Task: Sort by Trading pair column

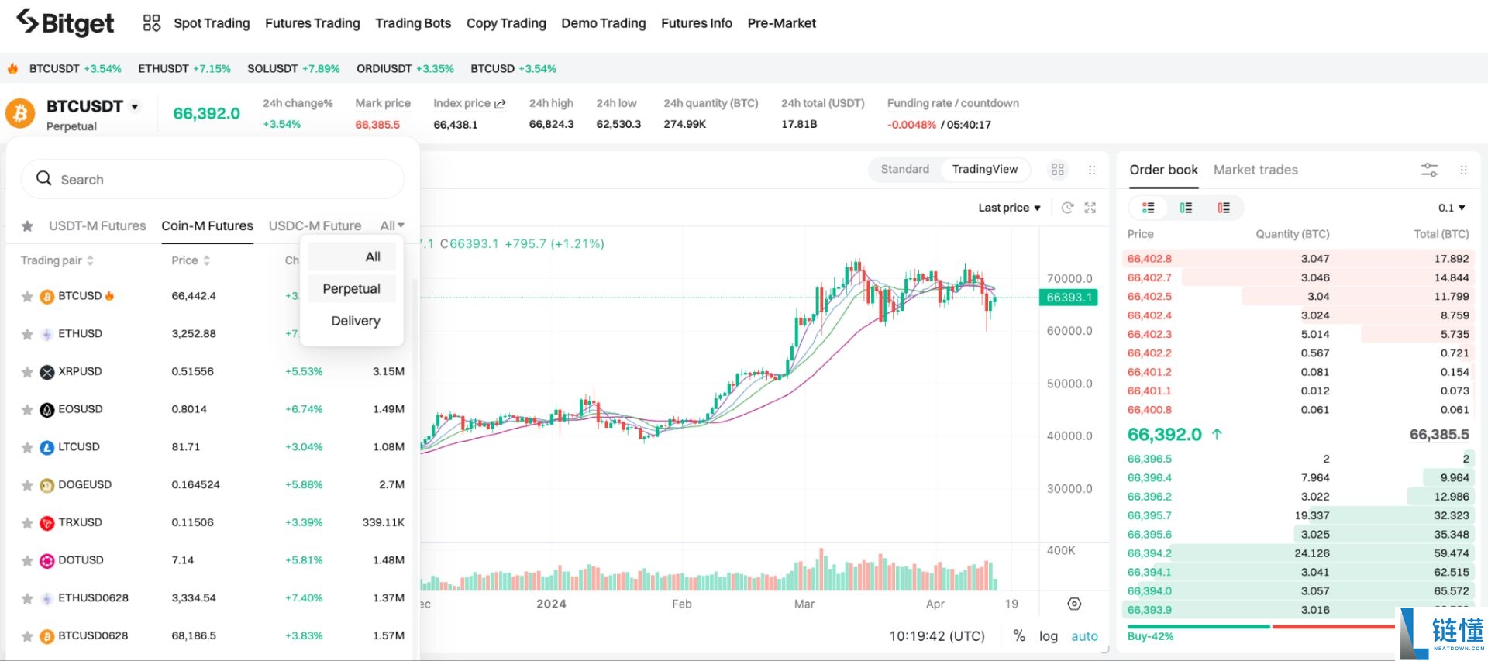Action: (57, 260)
